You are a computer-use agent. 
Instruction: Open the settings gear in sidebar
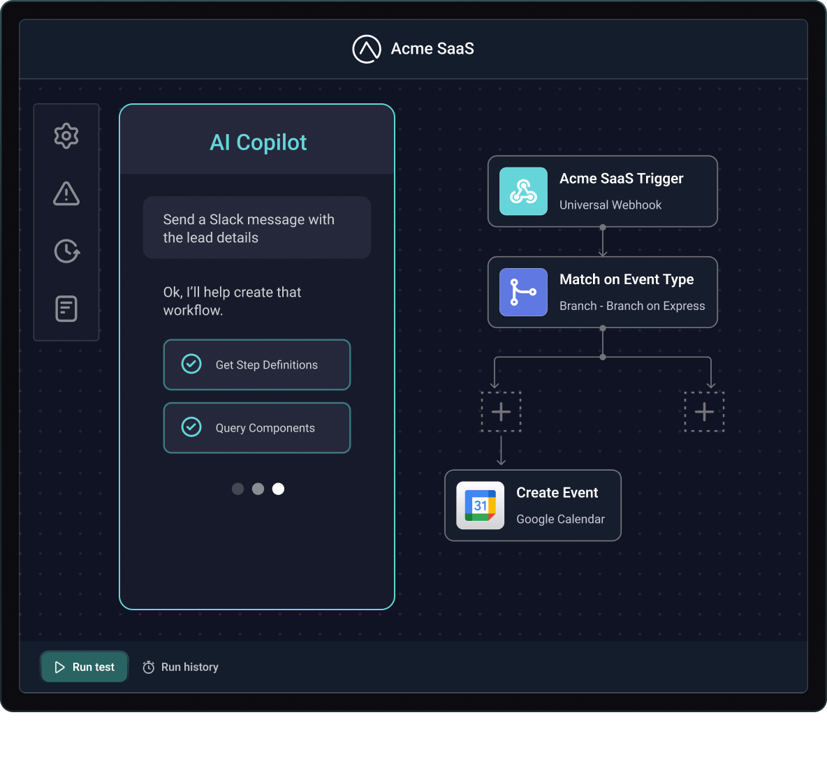(x=66, y=136)
